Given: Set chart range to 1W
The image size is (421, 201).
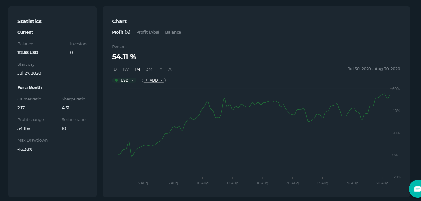Looking at the screenshot, I should (126, 69).
